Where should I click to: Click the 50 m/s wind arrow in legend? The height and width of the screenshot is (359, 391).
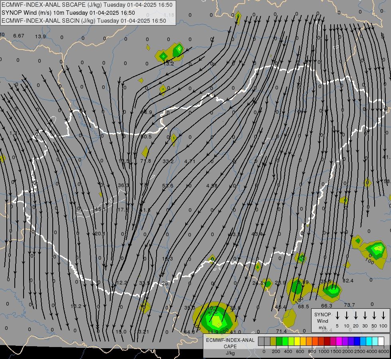(x=374, y=315)
